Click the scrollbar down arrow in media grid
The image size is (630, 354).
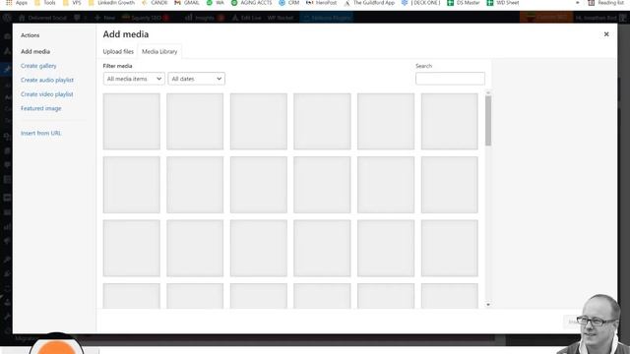(488, 305)
